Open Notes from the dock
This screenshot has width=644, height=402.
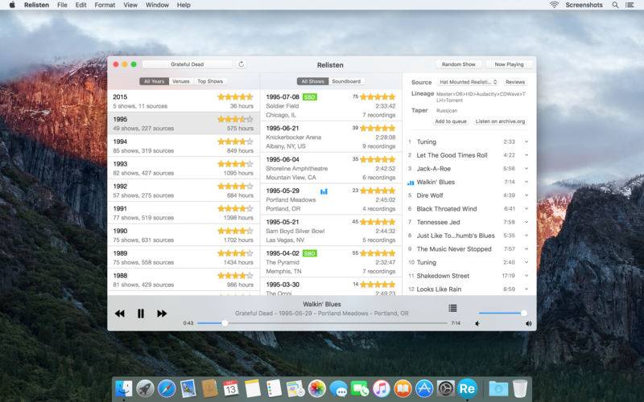pyautogui.click(x=252, y=388)
